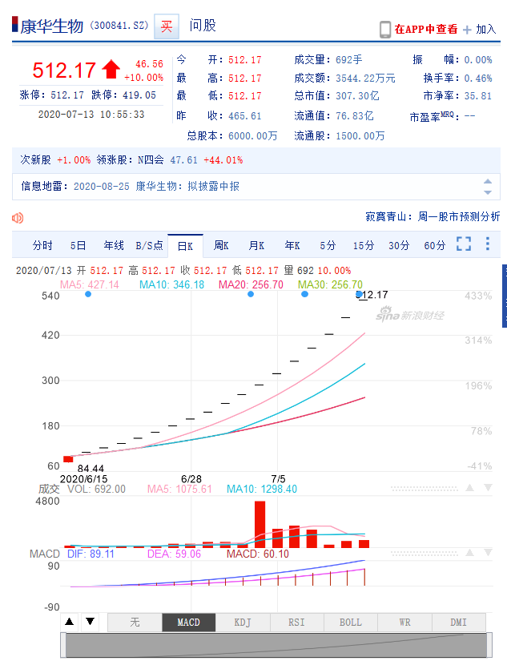Switch to 5日 chart tab
The image size is (507, 661).
pos(78,245)
